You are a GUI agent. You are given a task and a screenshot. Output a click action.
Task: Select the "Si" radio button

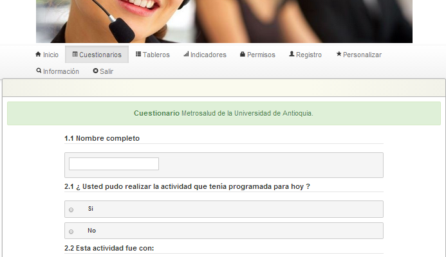click(x=71, y=209)
